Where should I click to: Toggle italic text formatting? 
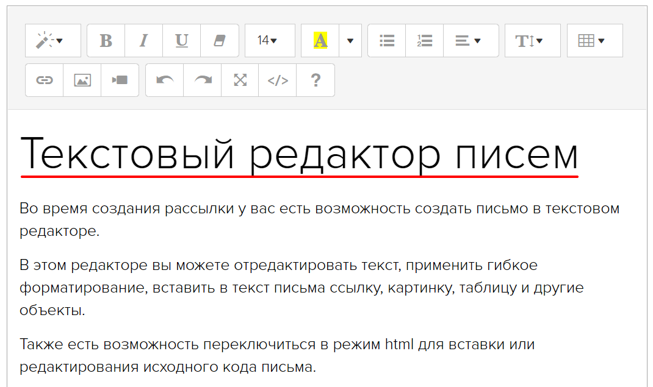pos(144,41)
